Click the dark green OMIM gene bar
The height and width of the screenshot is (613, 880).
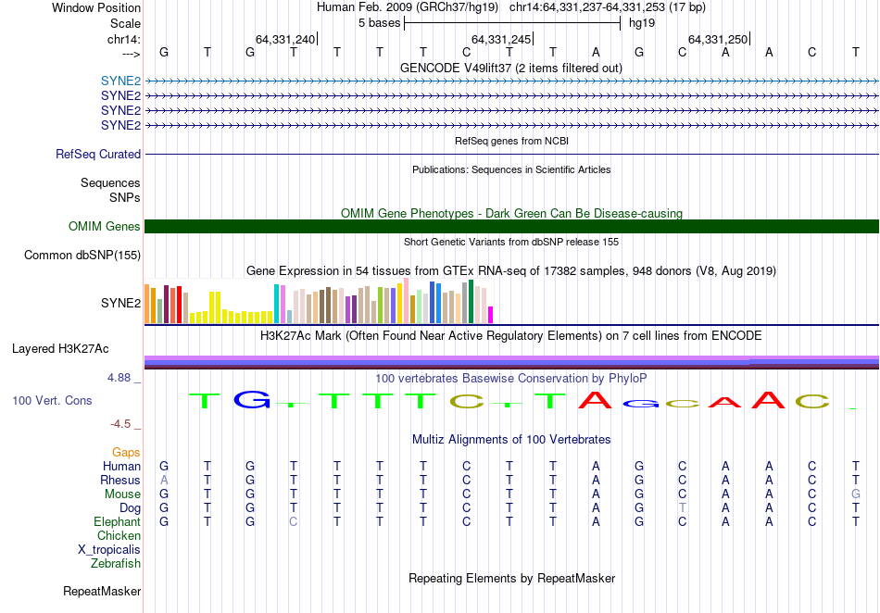[511, 226]
